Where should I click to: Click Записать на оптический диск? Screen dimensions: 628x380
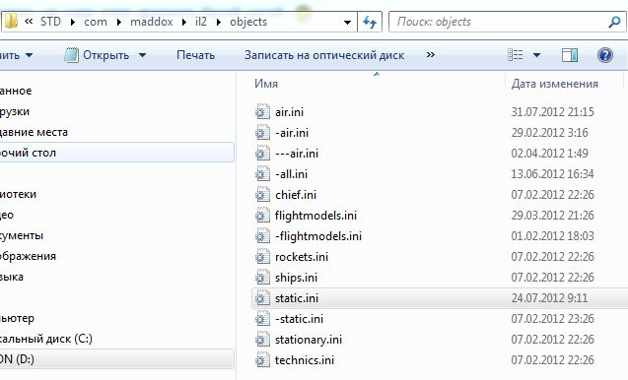tap(324, 55)
